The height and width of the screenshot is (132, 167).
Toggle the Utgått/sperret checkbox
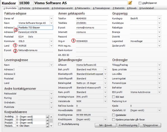pos(140,3)
